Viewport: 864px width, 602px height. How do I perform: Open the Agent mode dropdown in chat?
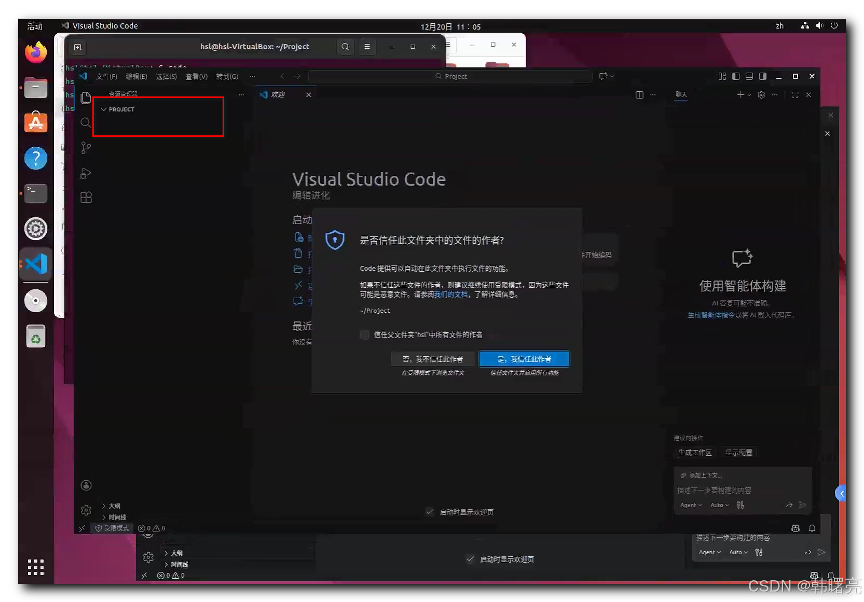pyautogui.click(x=691, y=505)
